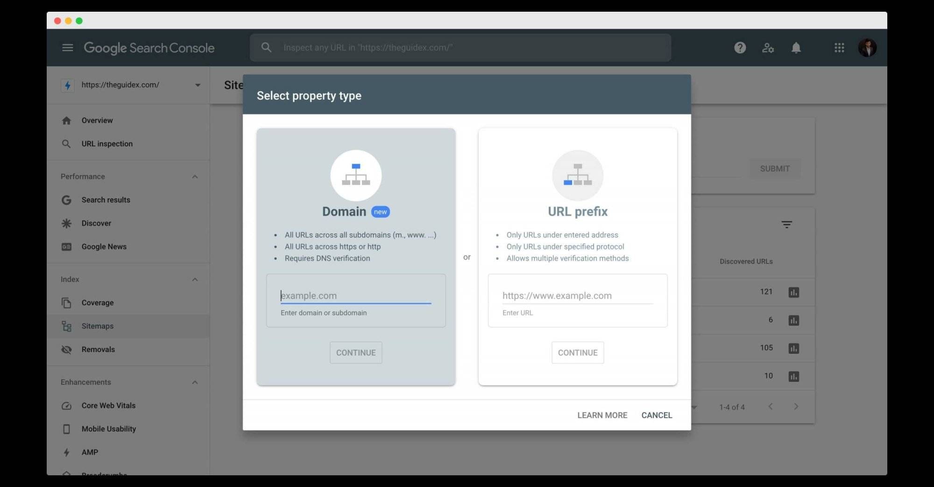Open the rows per page dropdown arrow
Screen dimensions: 934x487
click(694, 407)
